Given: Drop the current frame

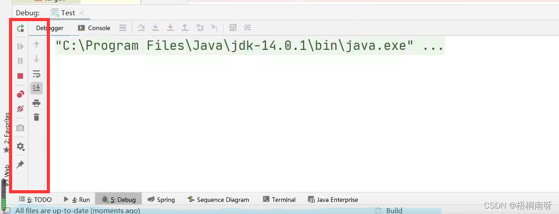Looking at the screenshot, I should click(200, 28).
